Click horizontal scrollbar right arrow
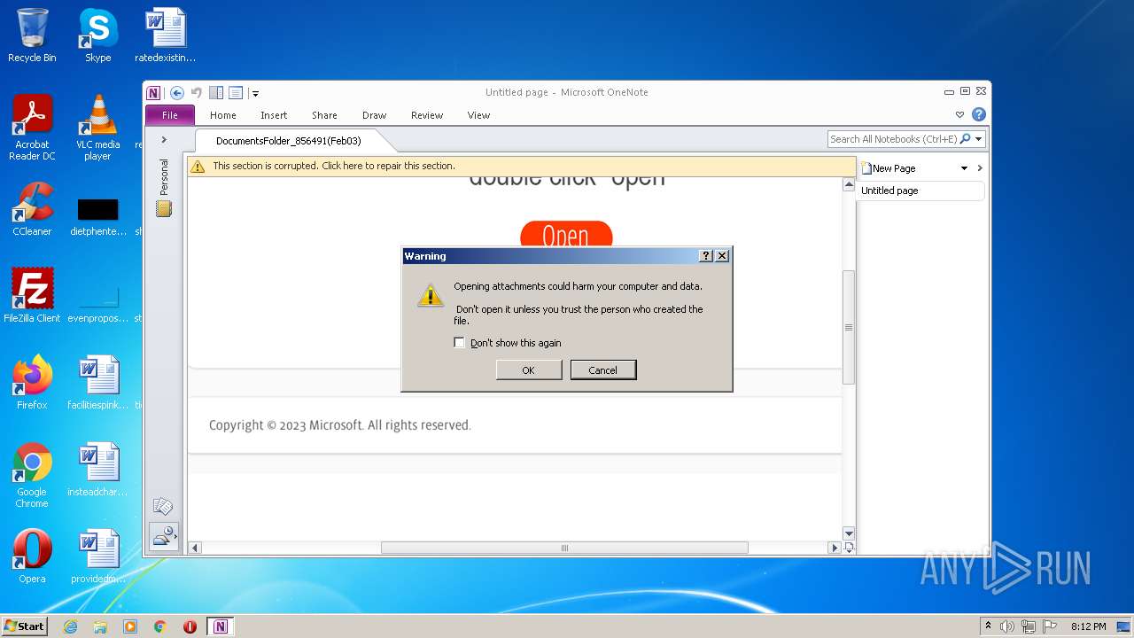The image size is (1134, 638). click(x=834, y=548)
